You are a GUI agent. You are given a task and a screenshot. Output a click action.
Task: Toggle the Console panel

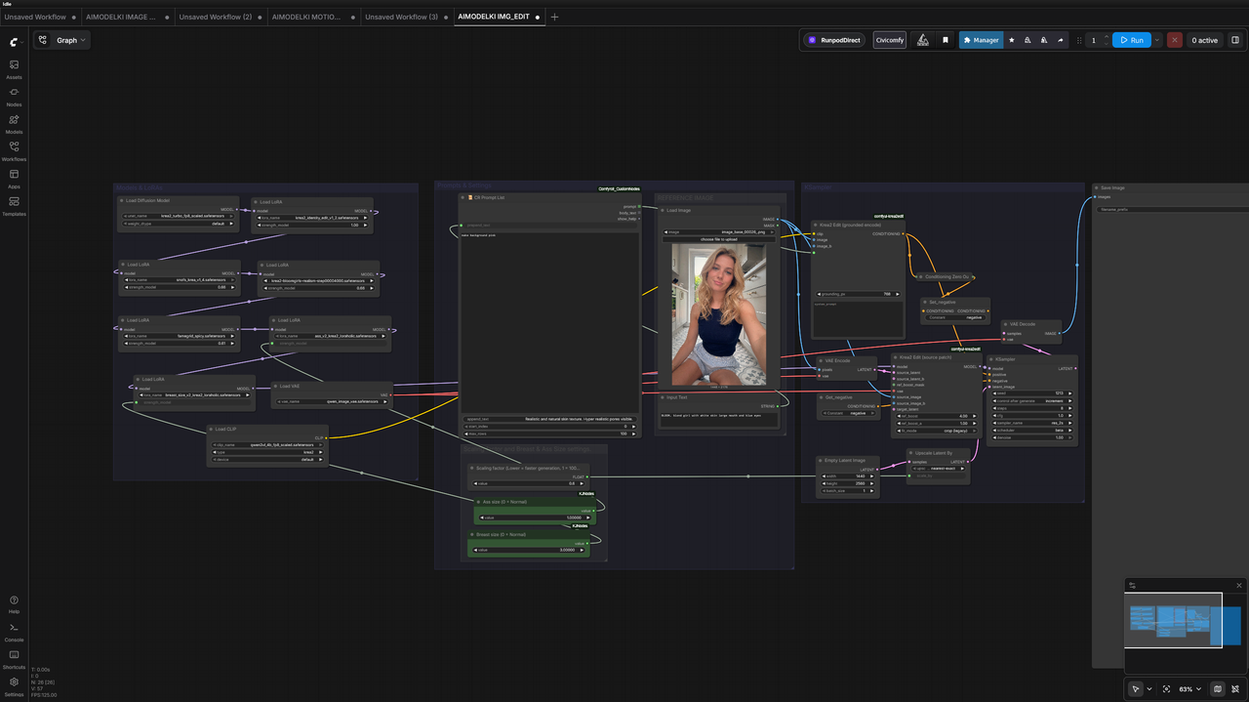(x=14, y=631)
